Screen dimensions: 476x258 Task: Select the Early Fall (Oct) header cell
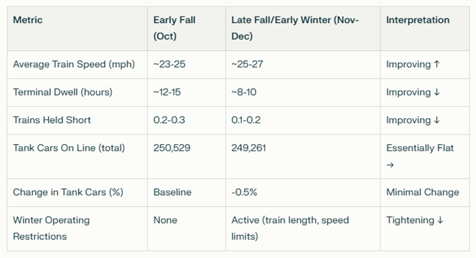point(175,28)
